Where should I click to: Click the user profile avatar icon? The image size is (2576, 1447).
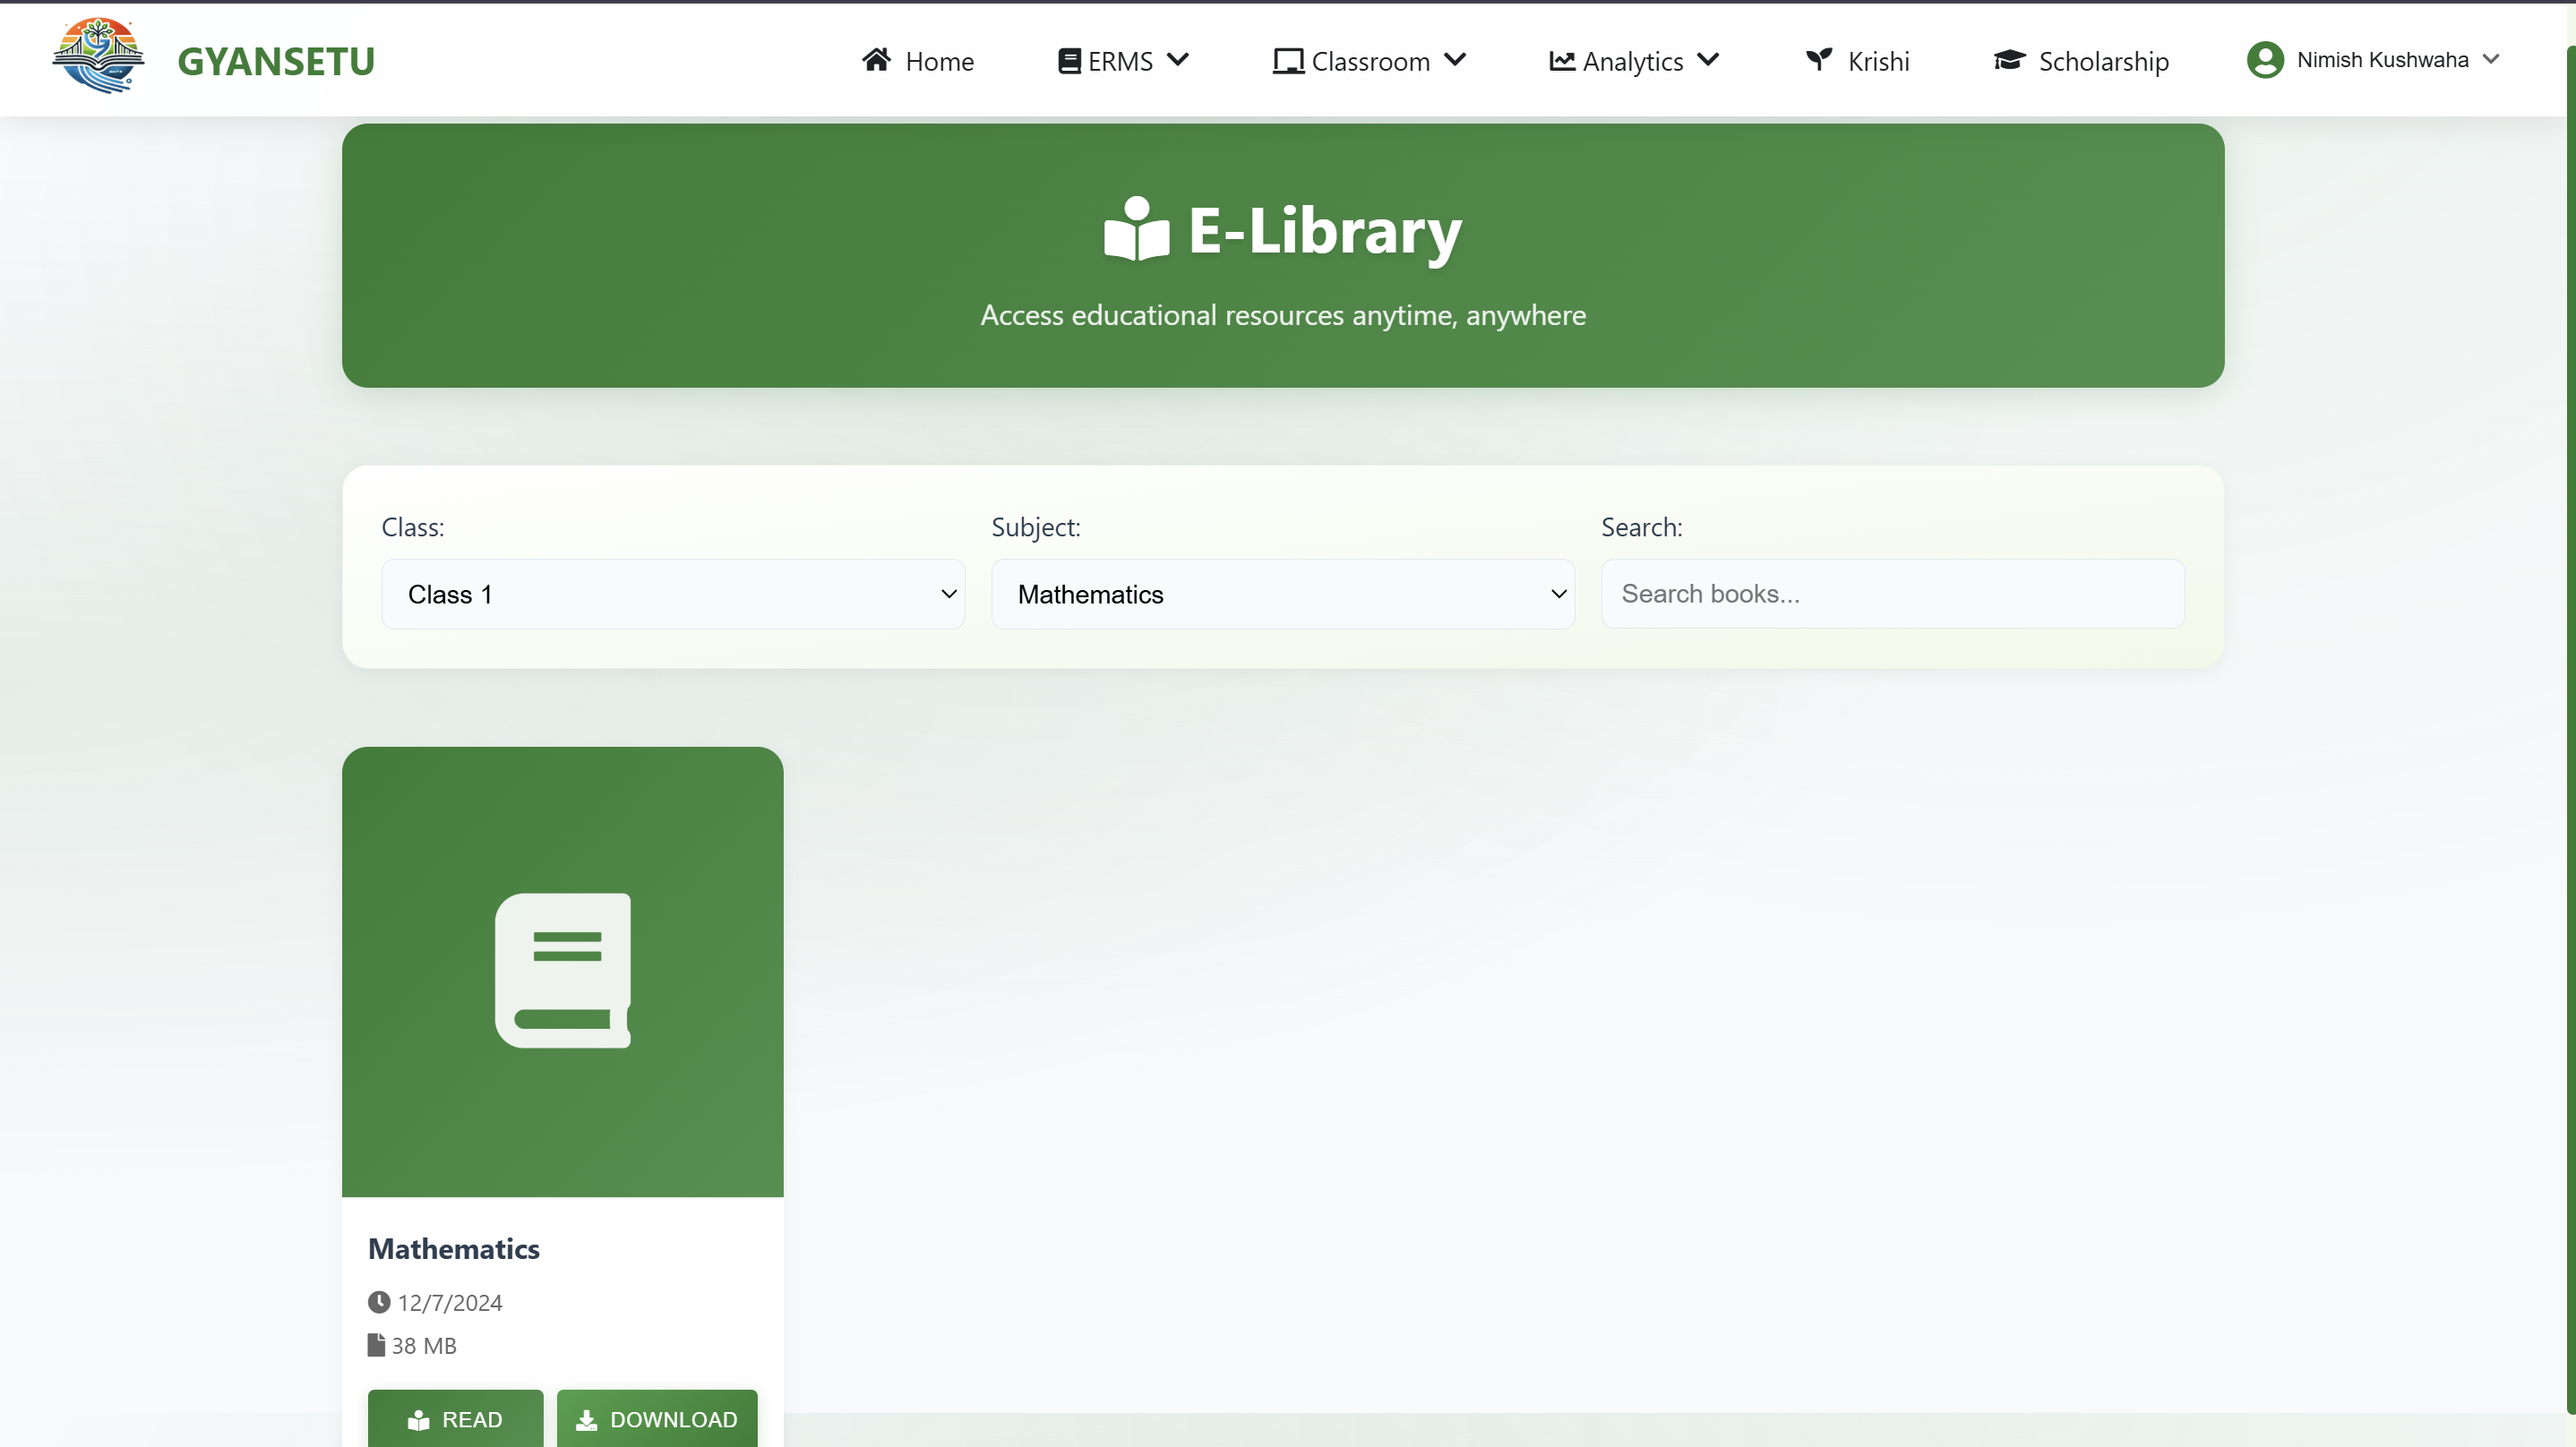[x=2265, y=60]
